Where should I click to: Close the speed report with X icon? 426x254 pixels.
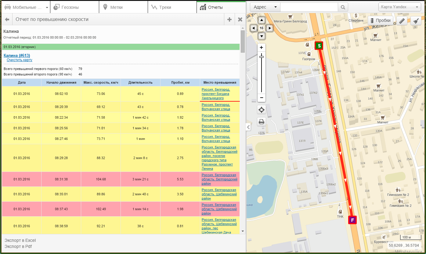pos(240,19)
